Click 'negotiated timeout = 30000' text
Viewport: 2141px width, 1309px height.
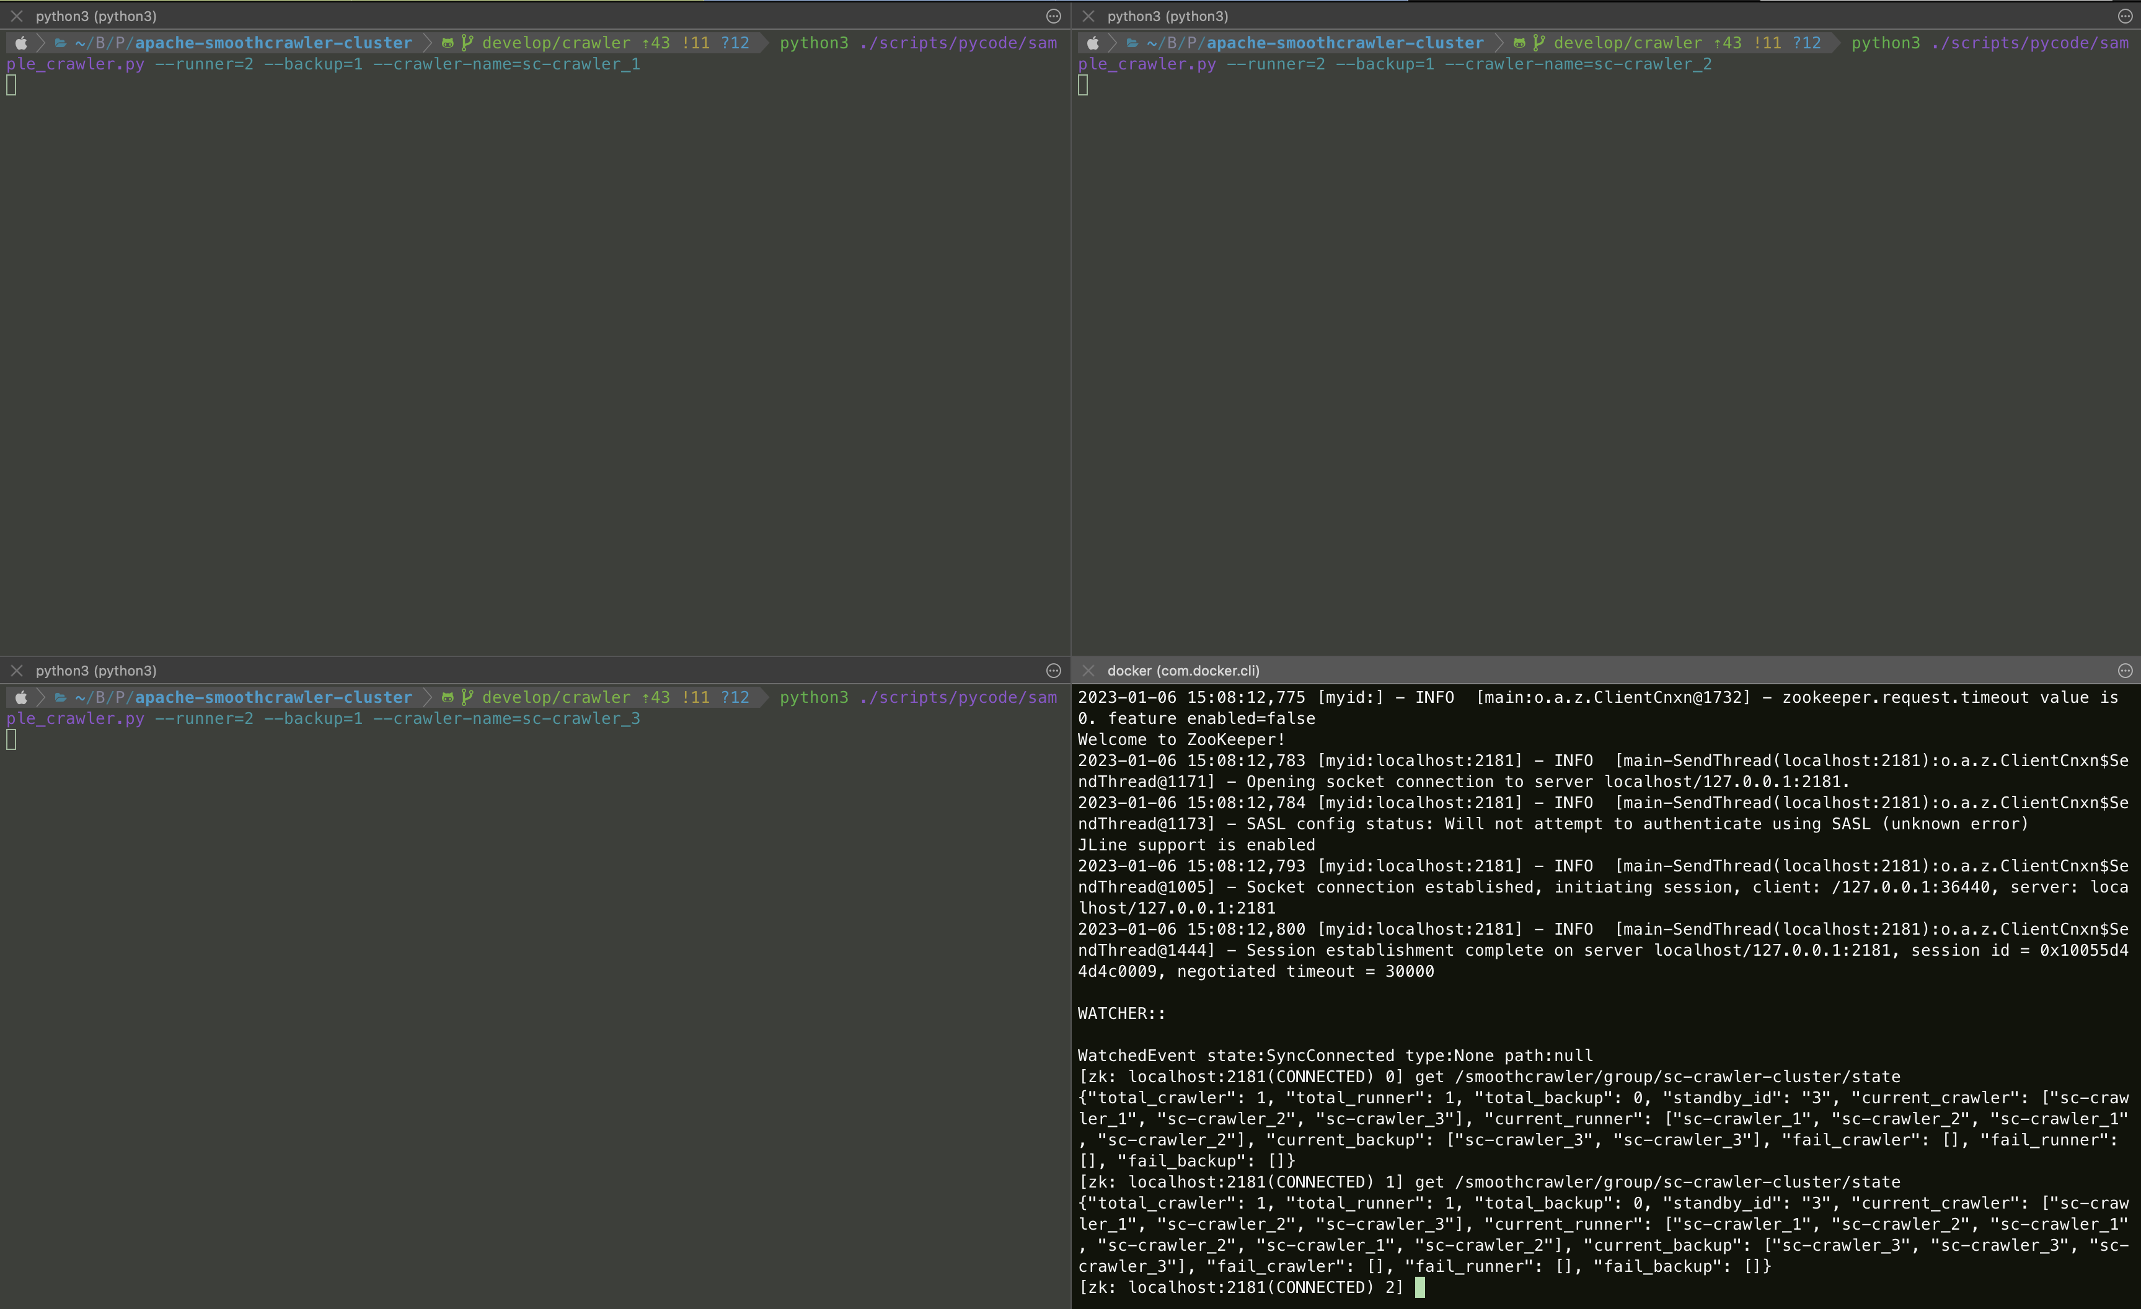(1305, 972)
